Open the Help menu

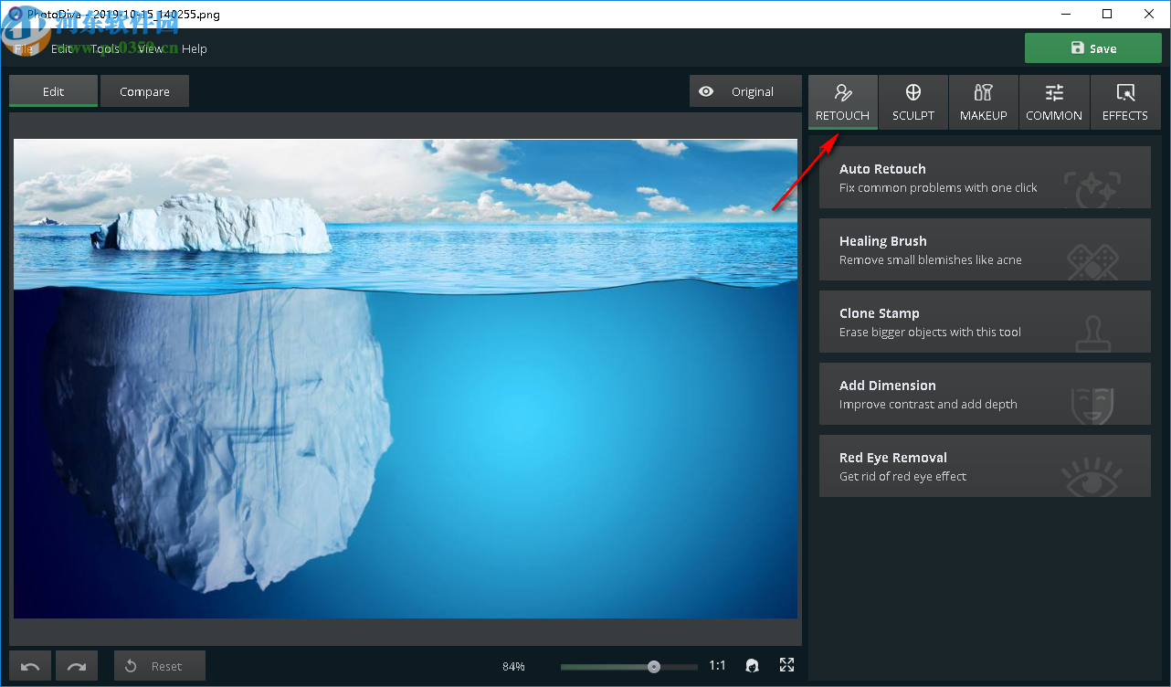coord(195,49)
